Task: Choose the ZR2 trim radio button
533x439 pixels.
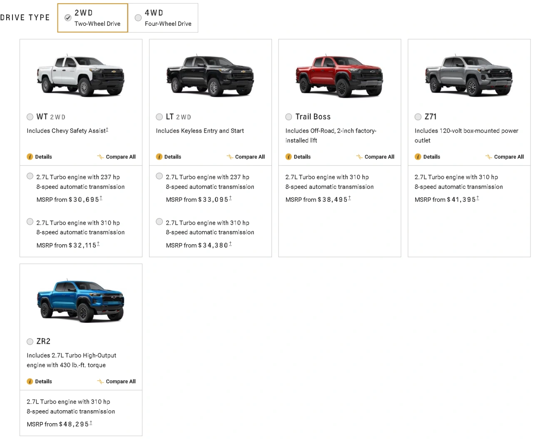Action: [30, 342]
